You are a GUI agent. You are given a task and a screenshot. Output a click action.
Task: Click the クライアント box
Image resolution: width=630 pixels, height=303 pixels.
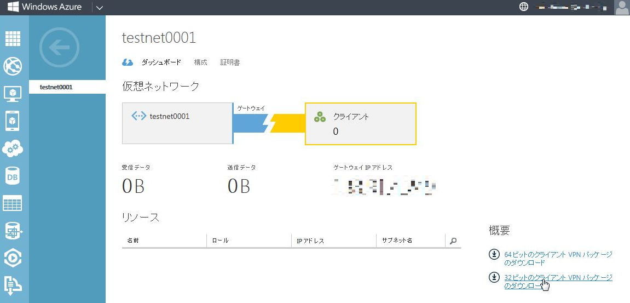click(x=360, y=123)
